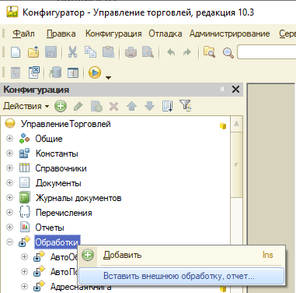
Task: Expand the Справочники node
Action: [x=9, y=168]
